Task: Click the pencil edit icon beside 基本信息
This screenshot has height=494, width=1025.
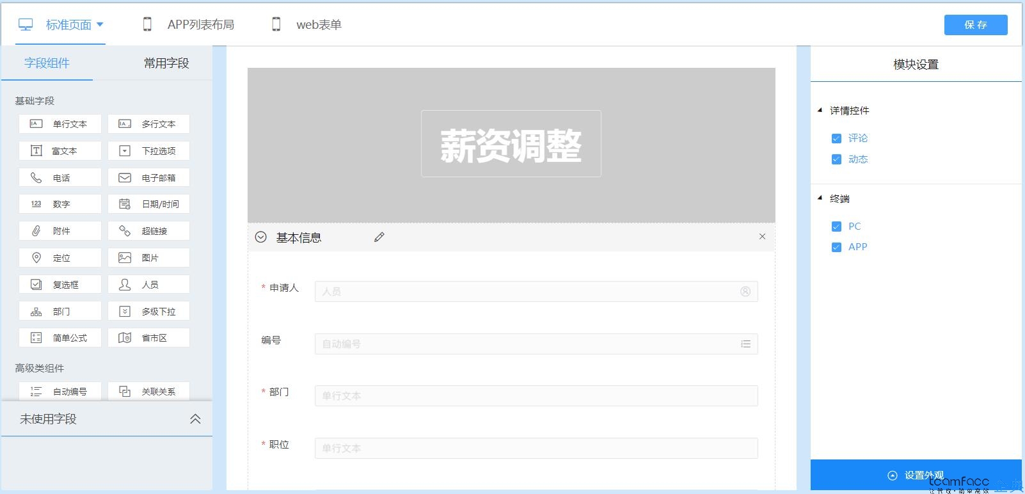Action: click(x=379, y=237)
